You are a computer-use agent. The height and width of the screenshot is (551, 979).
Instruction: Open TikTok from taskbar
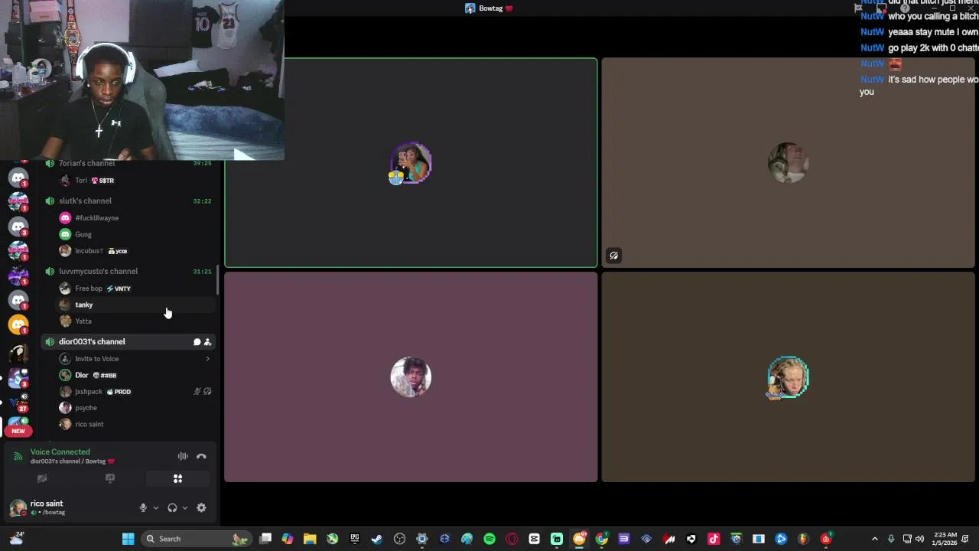[x=714, y=539]
